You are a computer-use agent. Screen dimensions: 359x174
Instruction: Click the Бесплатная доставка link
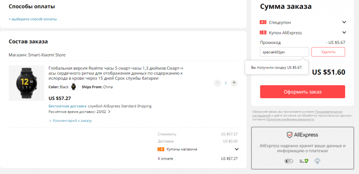pyautogui.click(x=67, y=106)
